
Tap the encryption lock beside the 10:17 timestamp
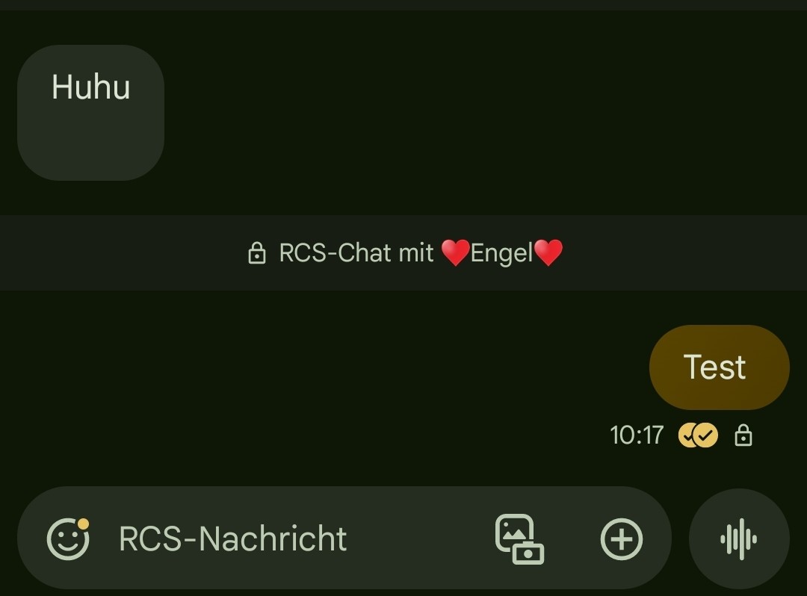point(743,435)
